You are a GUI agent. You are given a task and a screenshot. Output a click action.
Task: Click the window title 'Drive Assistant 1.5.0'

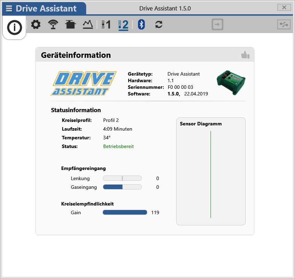[165, 8]
